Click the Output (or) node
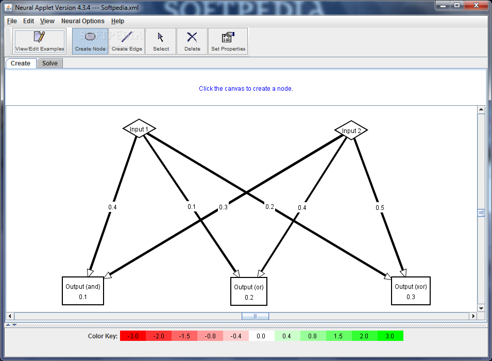This screenshot has height=361, width=492. click(x=249, y=291)
